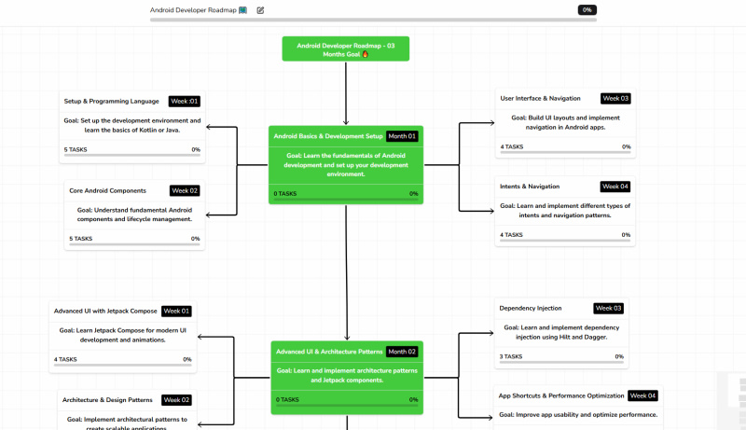Select the Android Developer Roadmap 03 Months Goal node

[x=345, y=49]
